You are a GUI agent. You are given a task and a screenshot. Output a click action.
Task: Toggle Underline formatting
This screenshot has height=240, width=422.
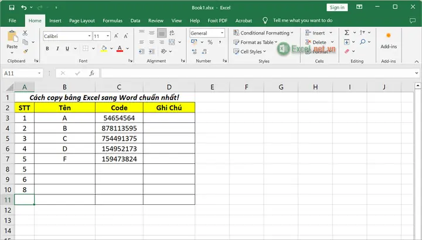pos(67,49)
